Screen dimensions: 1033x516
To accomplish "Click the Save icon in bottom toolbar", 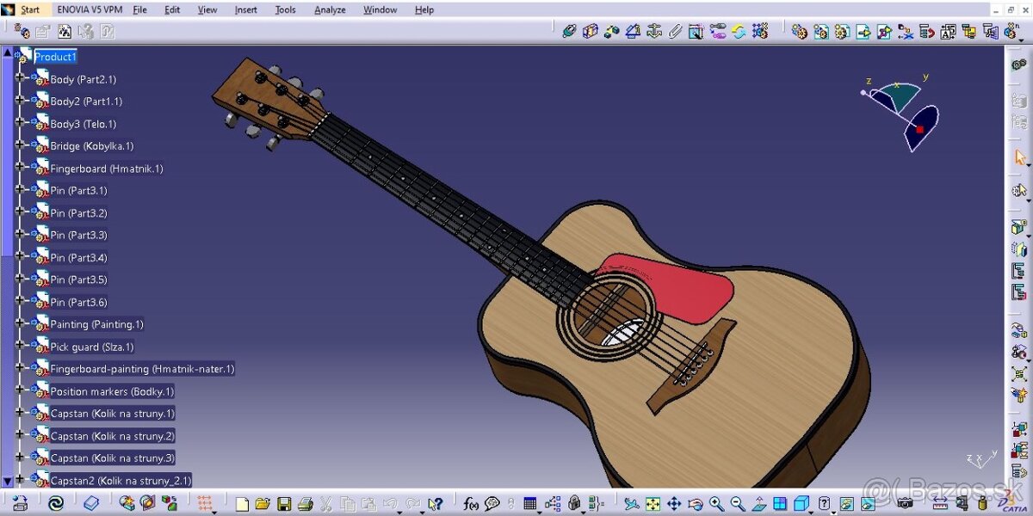I will 283,504.
